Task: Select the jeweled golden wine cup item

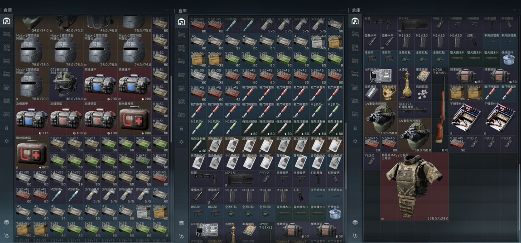Action: (x=389, y=93)
